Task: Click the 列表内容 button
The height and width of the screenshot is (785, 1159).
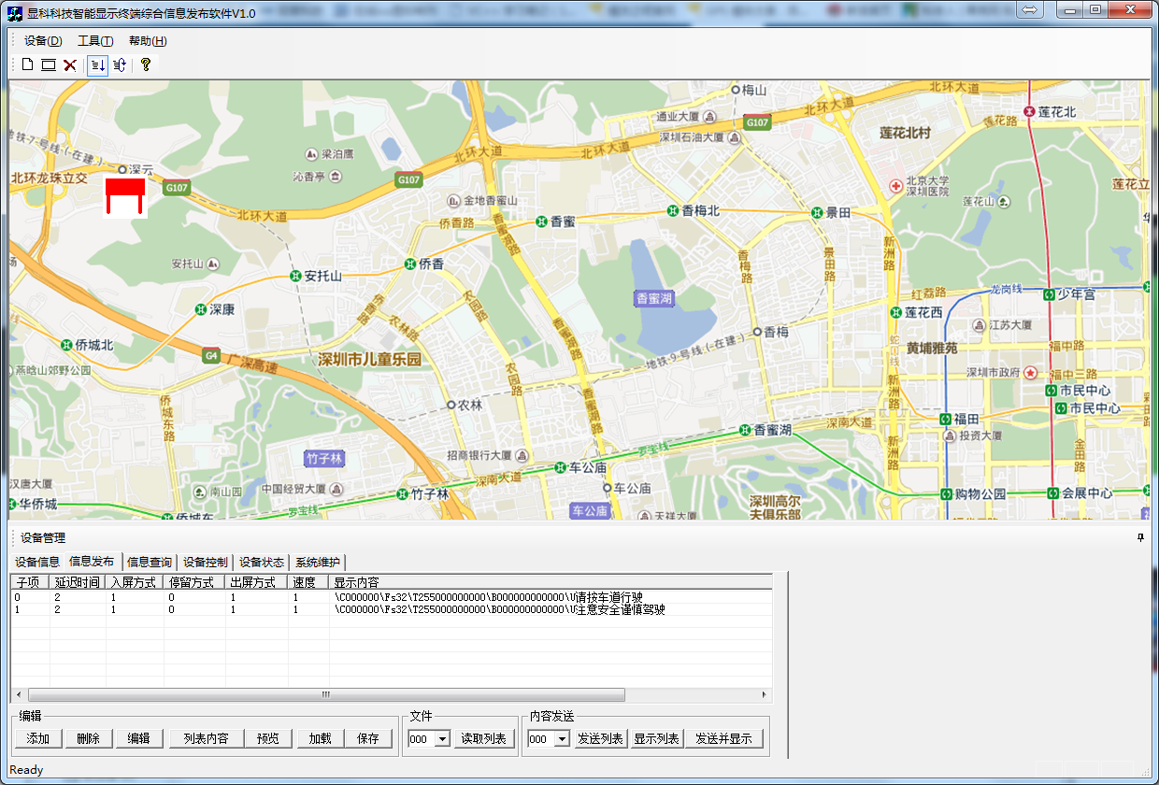Action: click(x=206, y=738)
